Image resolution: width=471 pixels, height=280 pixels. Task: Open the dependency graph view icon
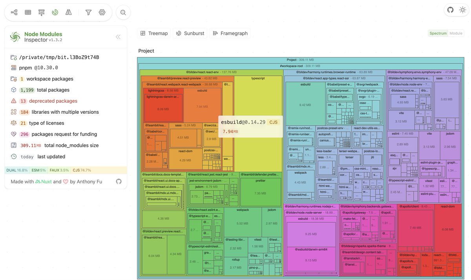click(x=14, y=13)
